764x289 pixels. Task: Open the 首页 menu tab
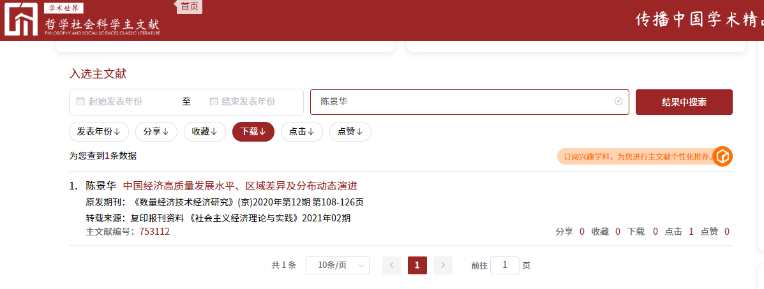(190, 6)
